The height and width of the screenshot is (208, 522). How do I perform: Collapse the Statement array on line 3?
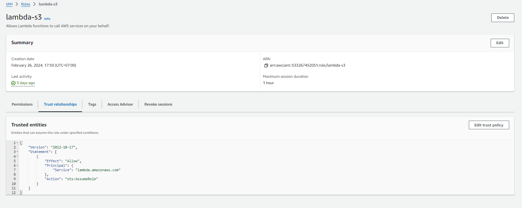click(17, 152)
